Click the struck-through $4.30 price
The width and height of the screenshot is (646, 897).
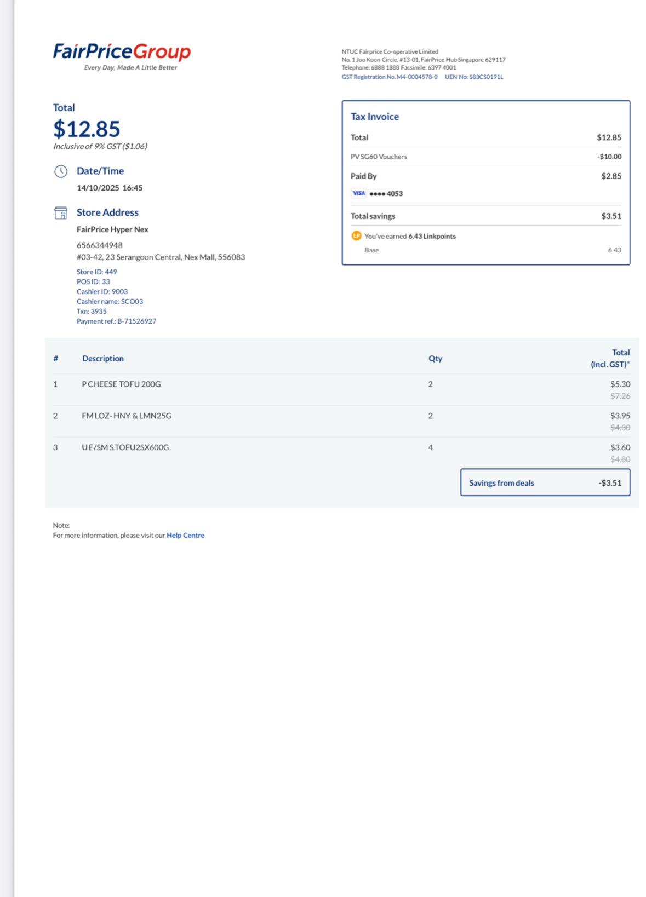tap(620, 428)
